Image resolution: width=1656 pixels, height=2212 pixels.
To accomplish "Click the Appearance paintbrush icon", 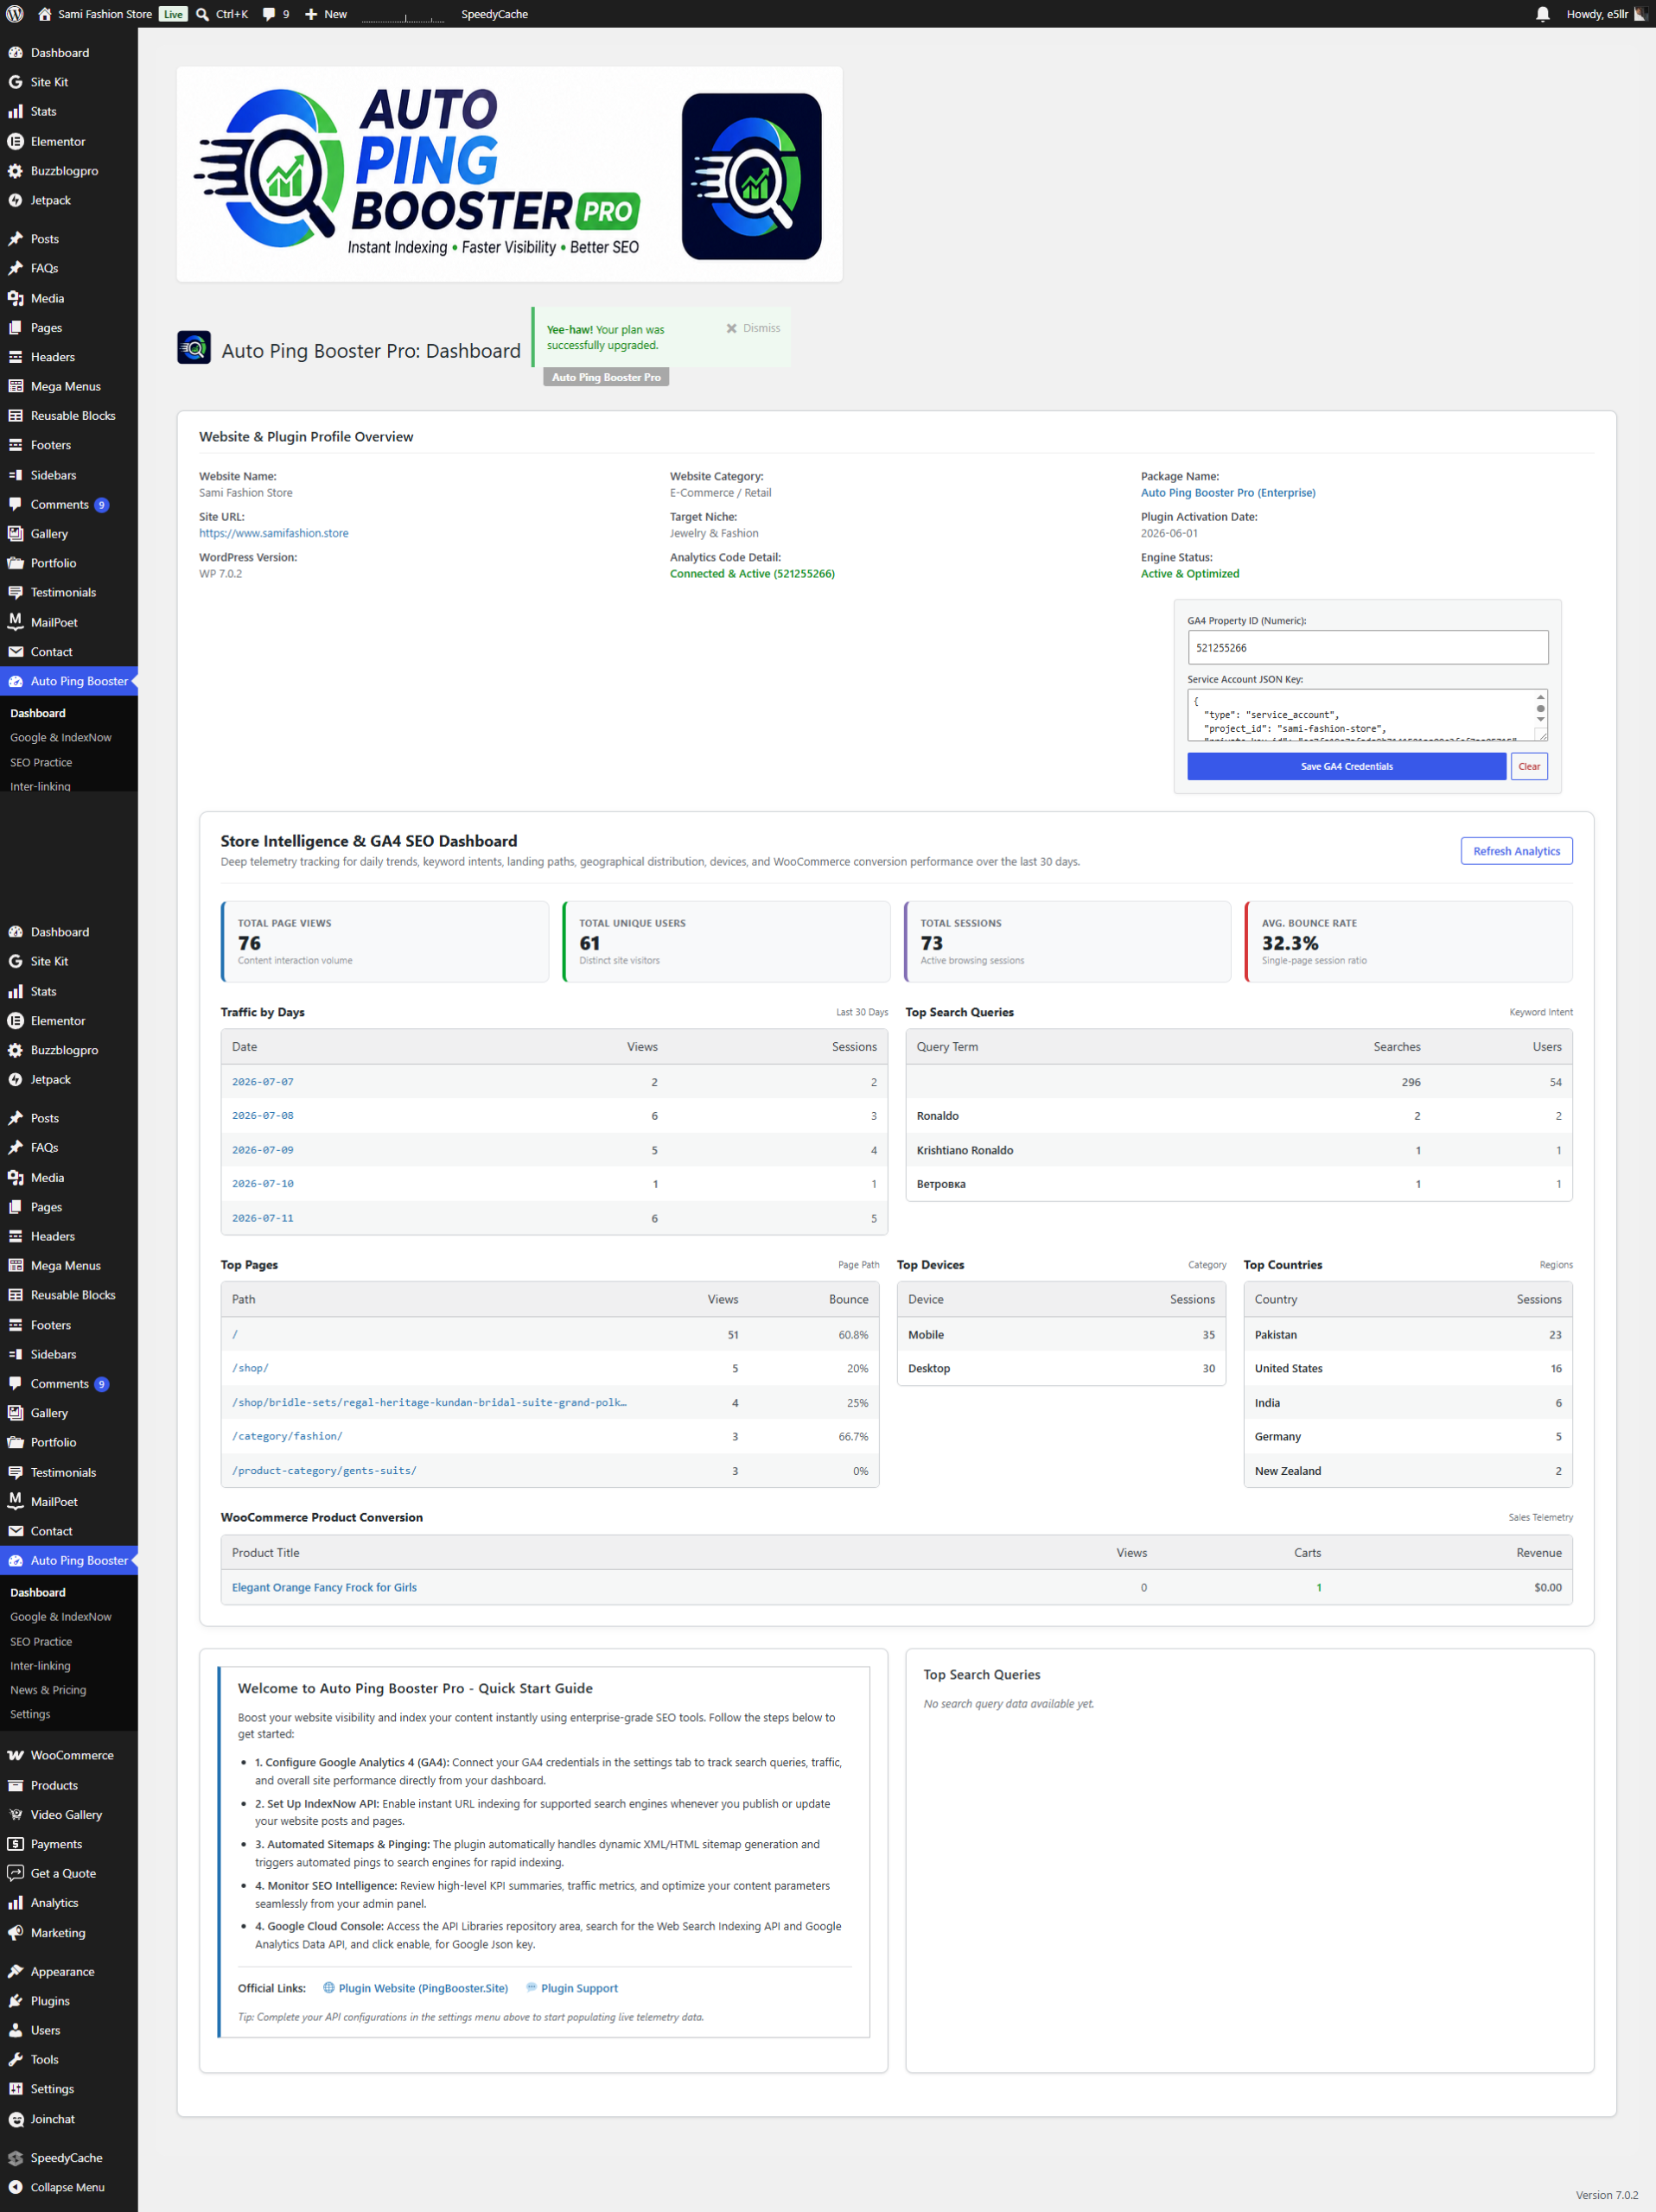I will pyautogui.click(x=15, y=1971).
